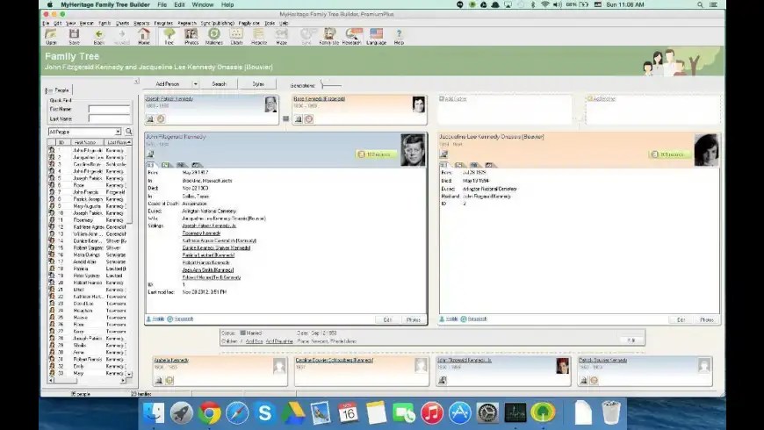Open the Family site toolbar icon
The width and height of the screenshot is (764, 430).
(x=329, y=37)
